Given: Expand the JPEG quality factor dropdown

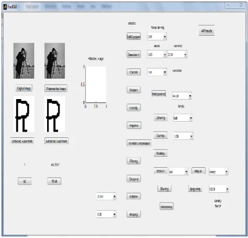Looking at the screenshot, I should 219,189.
